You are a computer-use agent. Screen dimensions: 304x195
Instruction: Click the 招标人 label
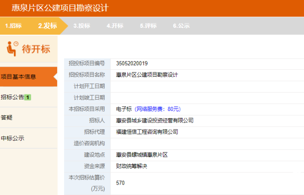[x=97, y=120]
